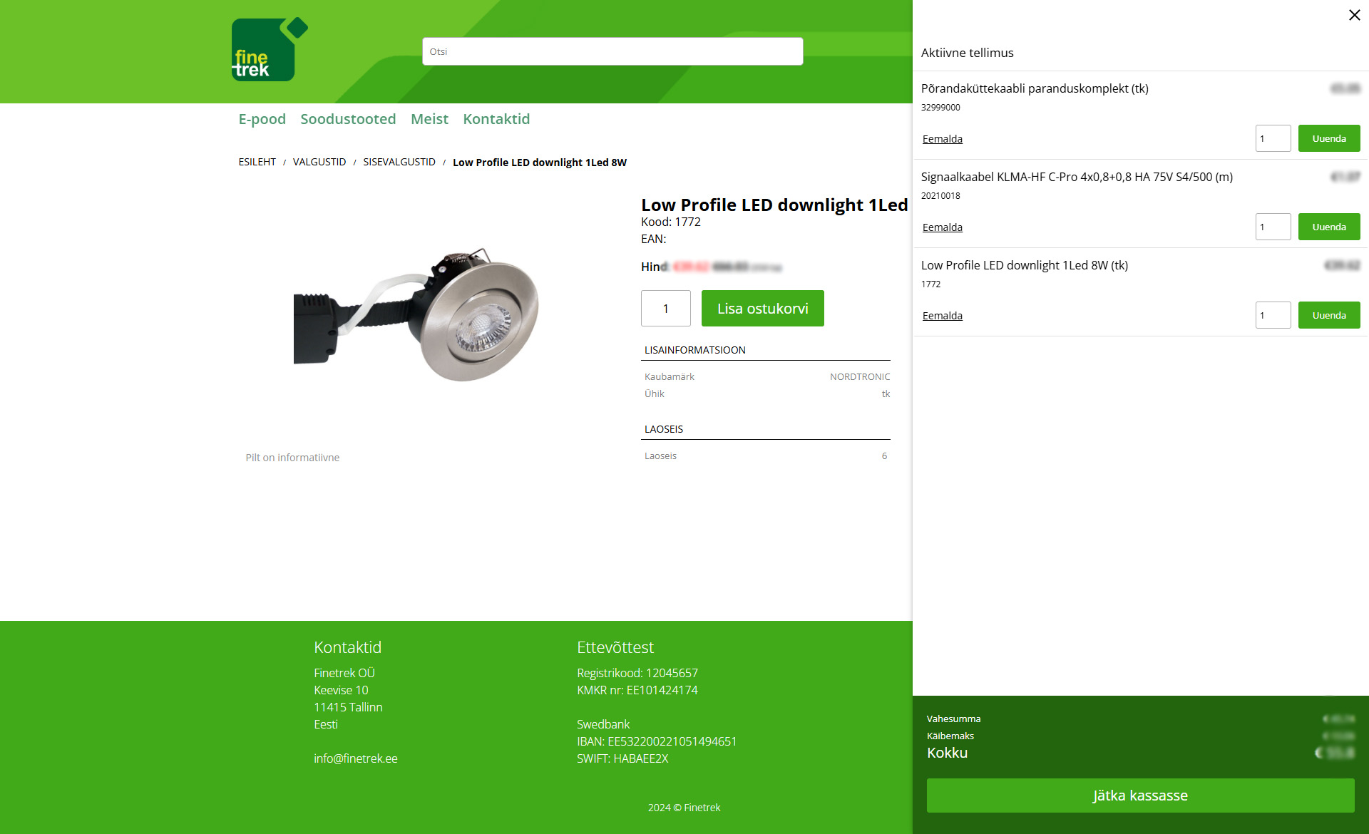The width and height of the screenshot is (1369, 834).
Task: Remove Põrandaküttekaabli paranduskomplekt from order
Action: click(x=942, y=139)
